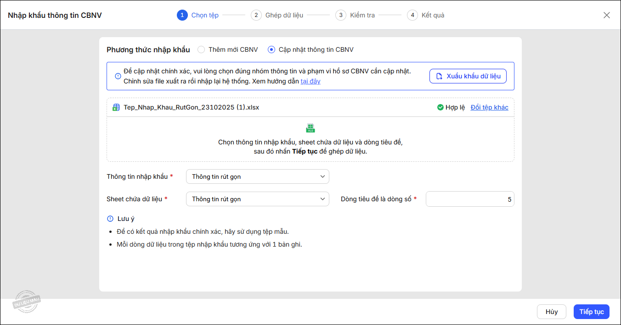Close the import dialog with the X icon
This screenshot has height=325, width=621.
tap(606, 15)
